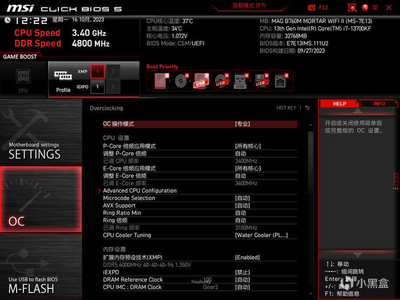Change CPU IMC : DRAM Clock option
The width and height of the screenshot is (400, 300).
point(200,287)
